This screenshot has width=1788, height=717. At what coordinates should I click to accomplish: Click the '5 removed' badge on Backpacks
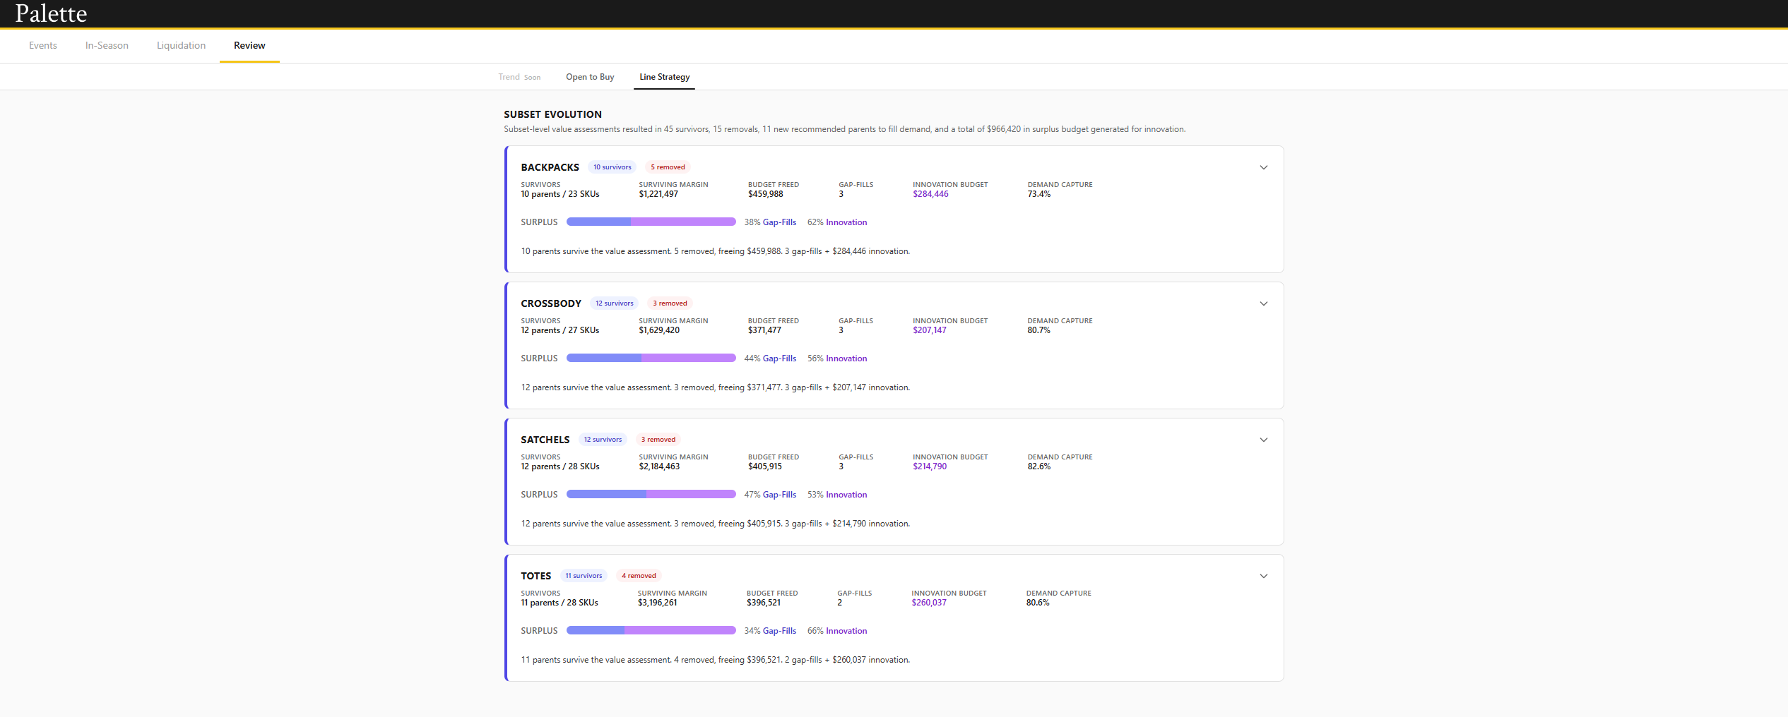pos(667,167)
